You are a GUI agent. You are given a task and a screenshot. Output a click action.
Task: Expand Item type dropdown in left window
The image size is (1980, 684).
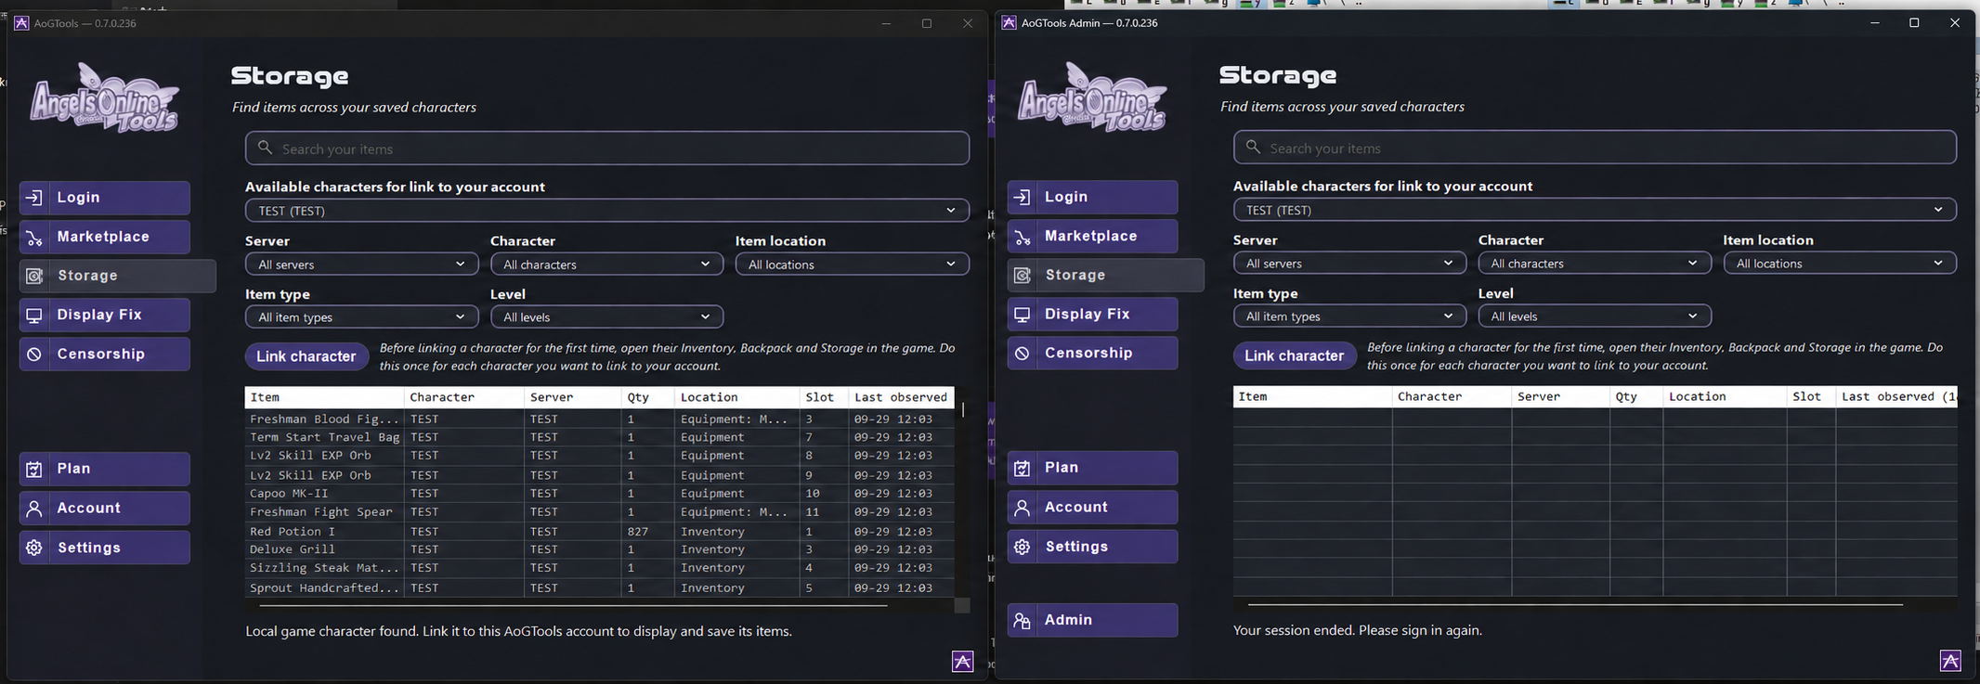tap(362, 317)
